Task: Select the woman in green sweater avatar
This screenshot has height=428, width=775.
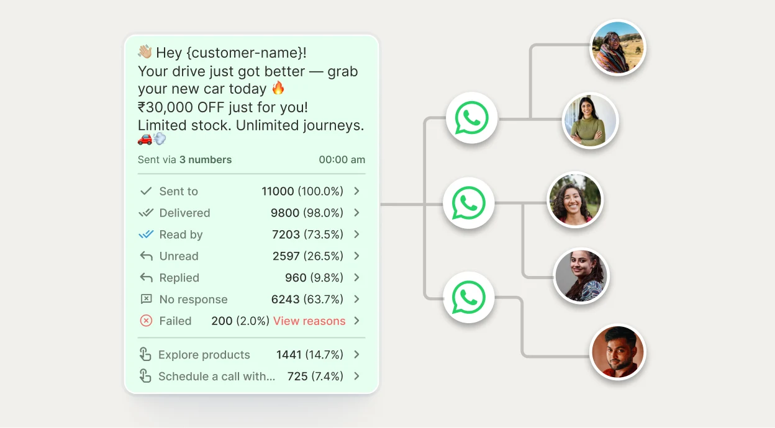Action: pos(590,121)
